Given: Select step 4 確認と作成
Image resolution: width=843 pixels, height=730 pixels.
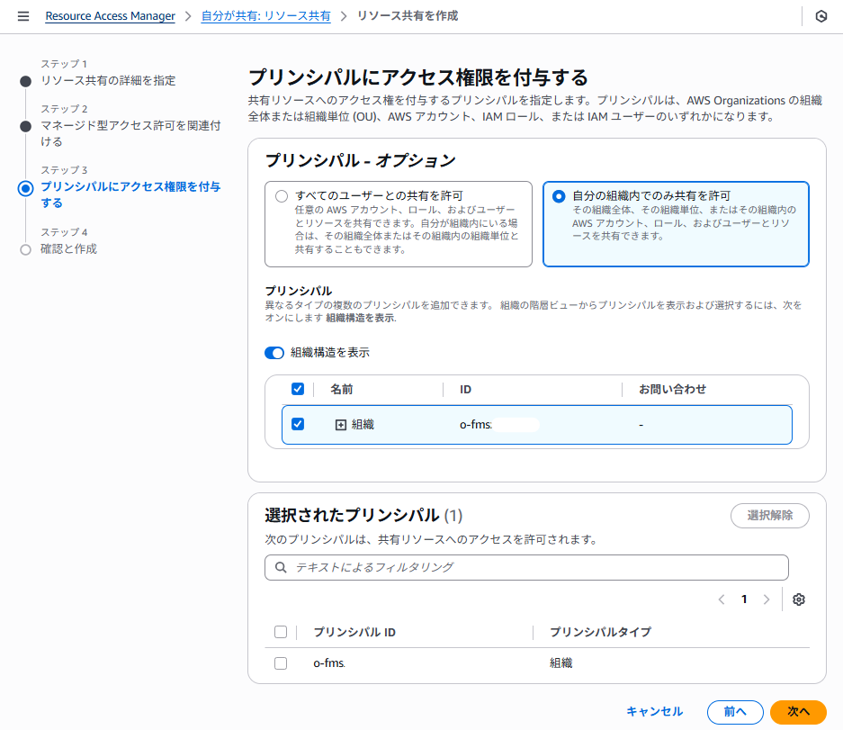Looking at the screenshot, I should coord(68,249).
